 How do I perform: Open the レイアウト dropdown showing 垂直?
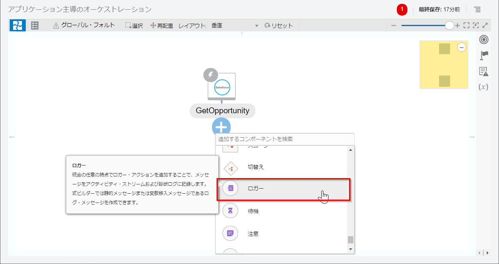tap(235, 26)
